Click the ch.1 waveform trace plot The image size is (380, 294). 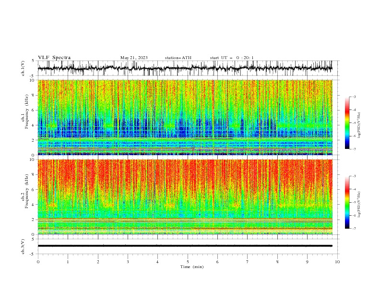coord(185,68)
